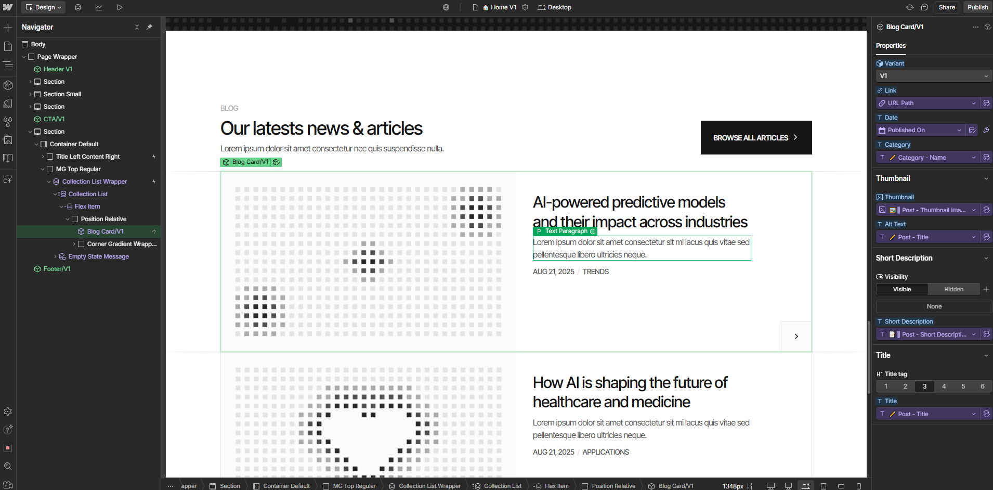Expand the Section Small tree item
Screen dimensions: 993x490
click(31, 94)
